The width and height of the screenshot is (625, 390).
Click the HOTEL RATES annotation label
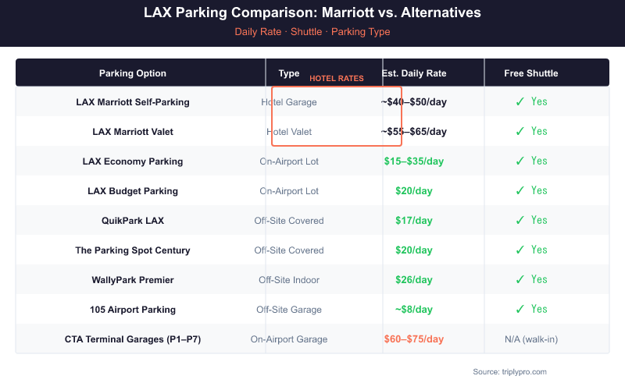point(337,78)
